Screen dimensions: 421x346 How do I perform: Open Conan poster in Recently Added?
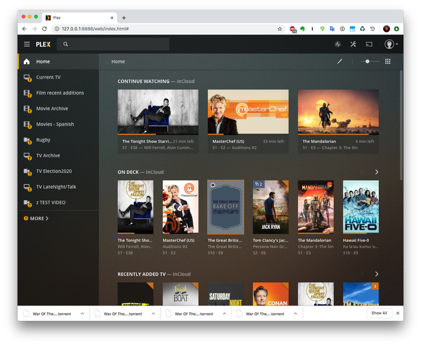click(270, 294)
